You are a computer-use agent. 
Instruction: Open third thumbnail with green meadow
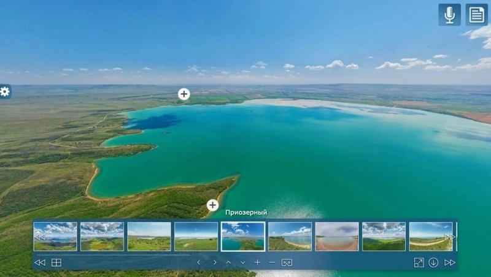pyautogui.click(x=149, y=237)
